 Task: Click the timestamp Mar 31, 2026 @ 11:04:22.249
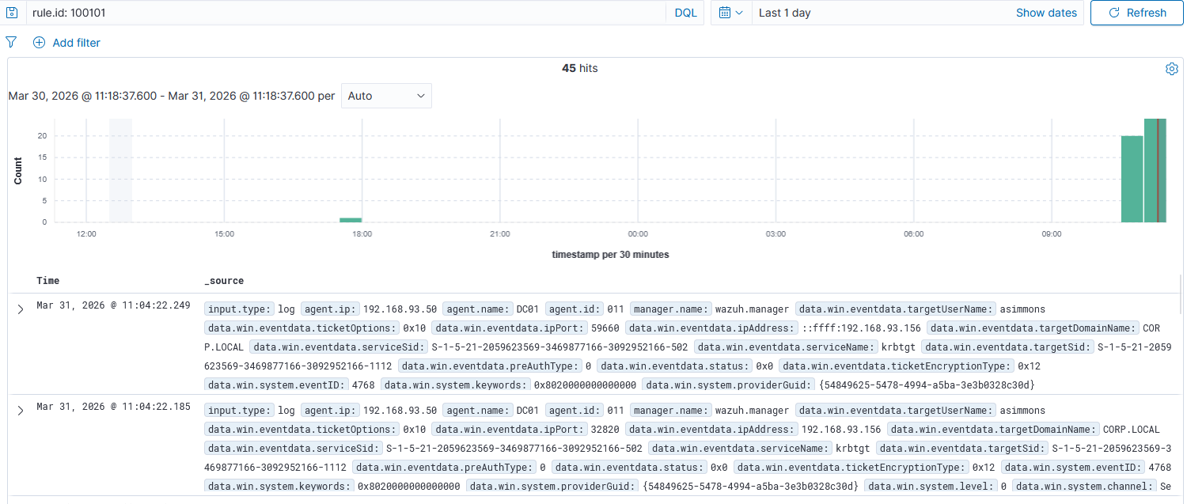click(113, 305)
